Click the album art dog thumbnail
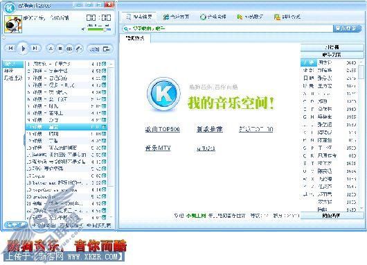This screenshot has width=367, height=265. [13, 24]
